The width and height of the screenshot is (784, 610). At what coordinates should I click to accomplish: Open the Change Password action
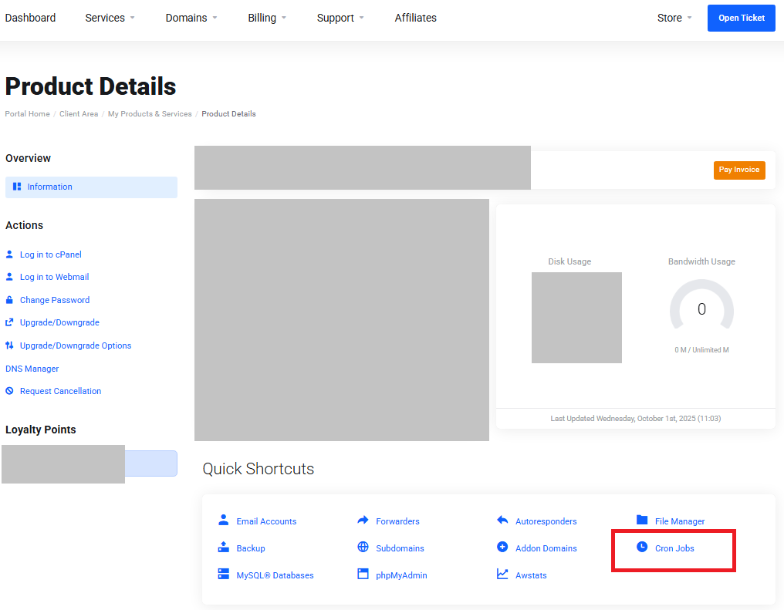click(55, 300)
